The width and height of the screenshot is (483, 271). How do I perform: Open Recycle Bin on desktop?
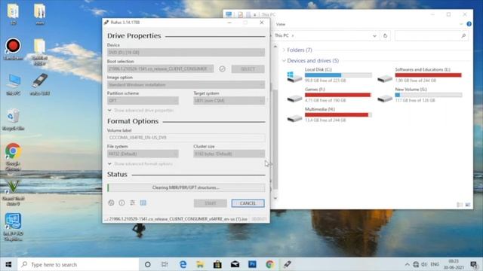point(13,120)
